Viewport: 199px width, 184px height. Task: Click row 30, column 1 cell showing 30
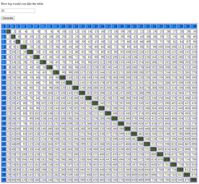(x=8, y=180)
